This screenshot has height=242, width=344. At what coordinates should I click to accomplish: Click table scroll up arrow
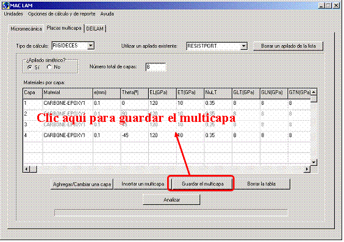(314, 92)
